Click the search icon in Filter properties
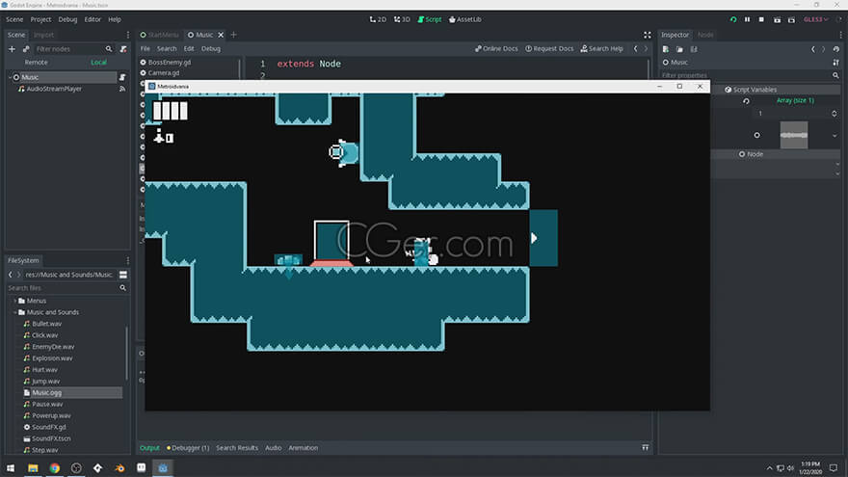Image resolution: width=848 pixels, height=477 pixels. (835, 76)
